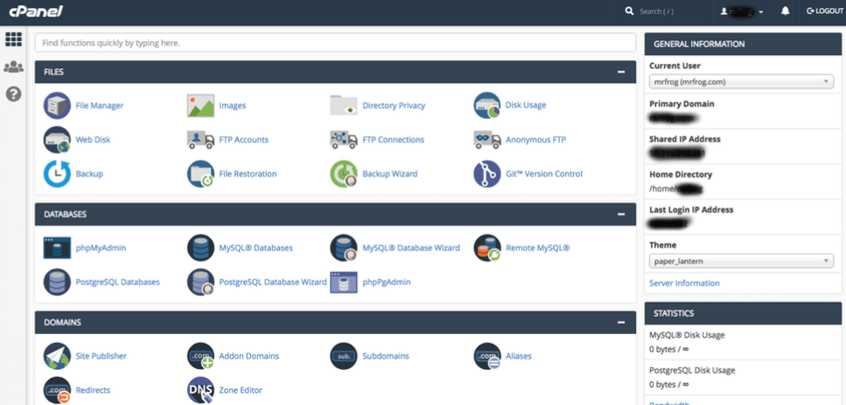The image size is (846, 405).
Task: Open notifications bell icon
Action: pos(785,11)
